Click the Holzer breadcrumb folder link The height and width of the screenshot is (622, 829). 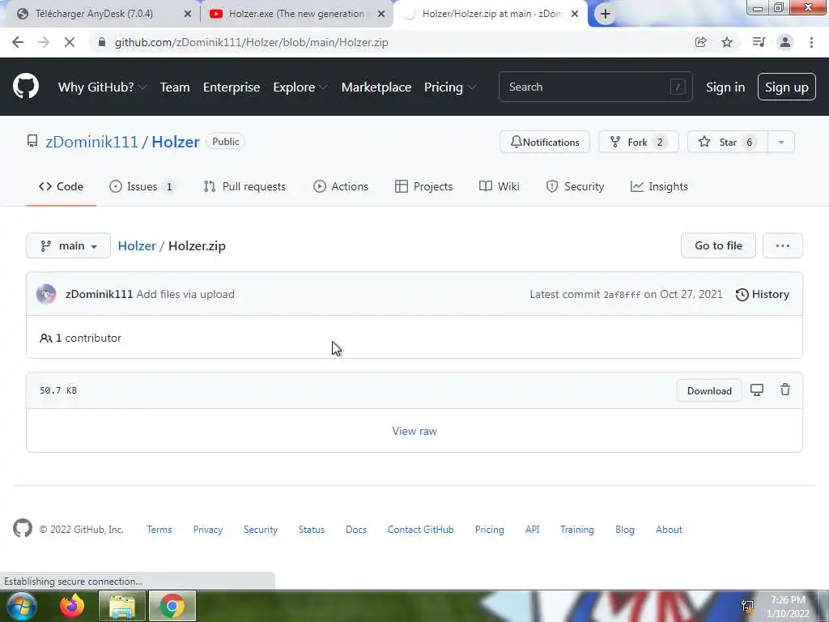137,246
